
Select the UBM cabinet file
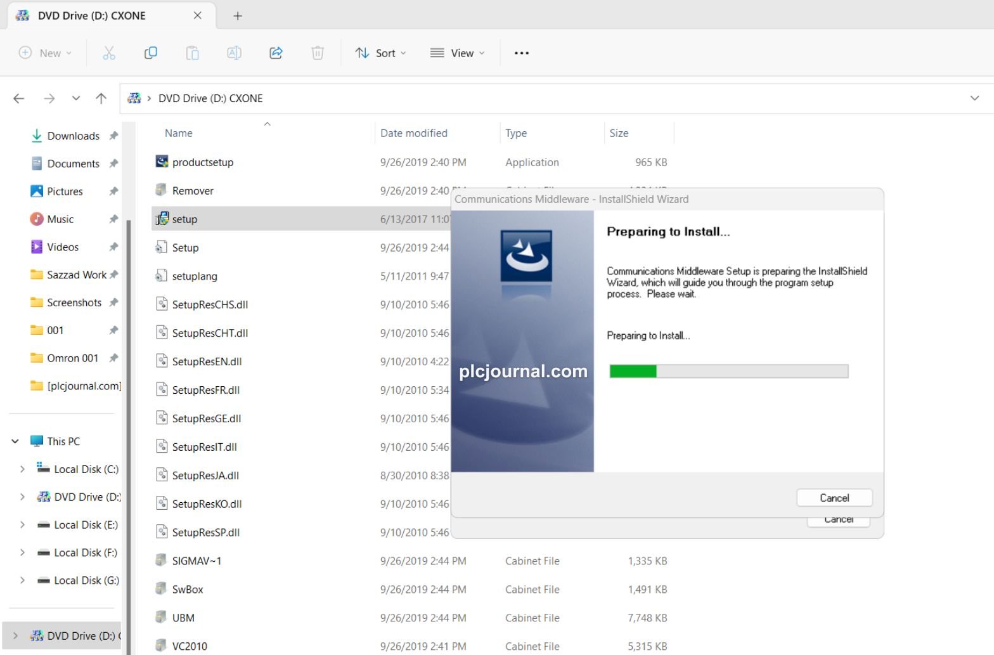[183, 618]
